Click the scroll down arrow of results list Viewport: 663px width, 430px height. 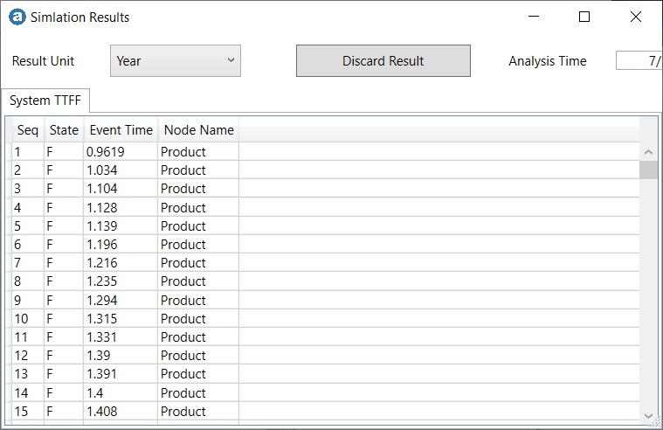[648, 415]
